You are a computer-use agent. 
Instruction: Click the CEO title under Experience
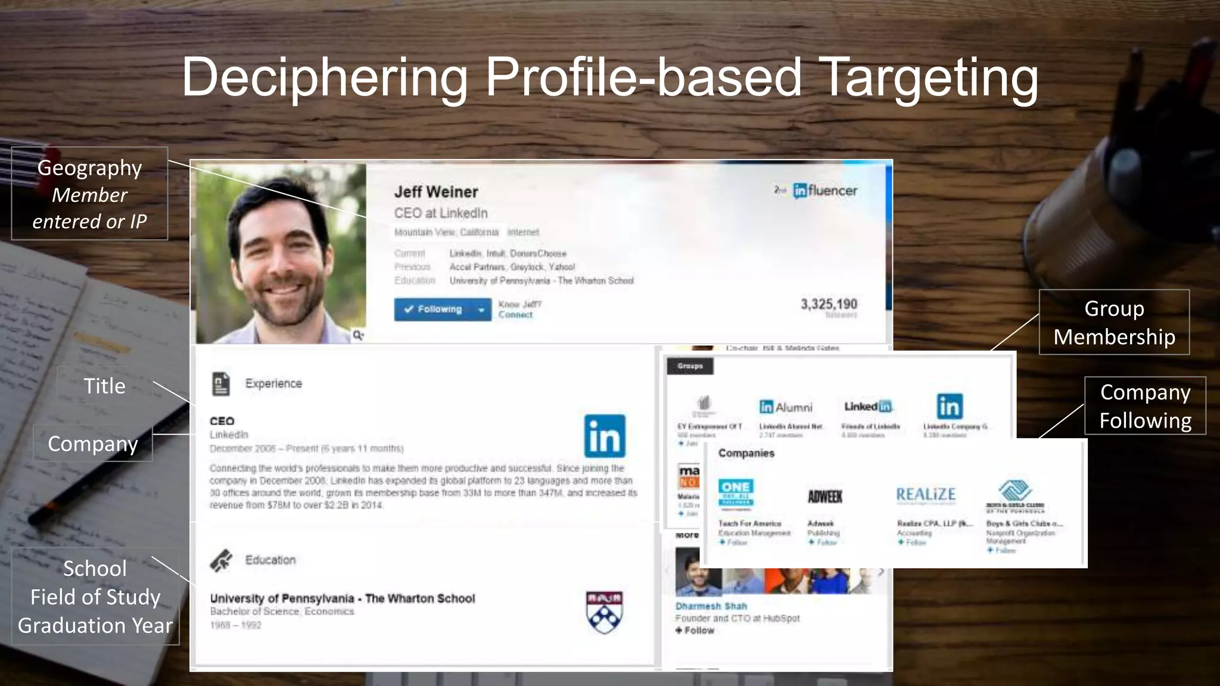(x=222, y=421)
